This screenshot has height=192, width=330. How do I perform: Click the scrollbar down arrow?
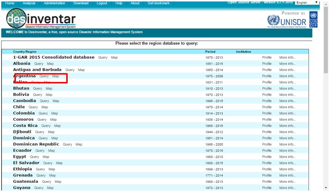pos(326,188)
